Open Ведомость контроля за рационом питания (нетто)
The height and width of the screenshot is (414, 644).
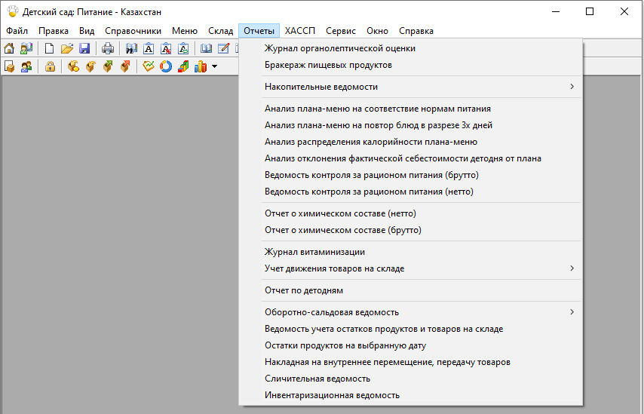click(x=411, y=192)
